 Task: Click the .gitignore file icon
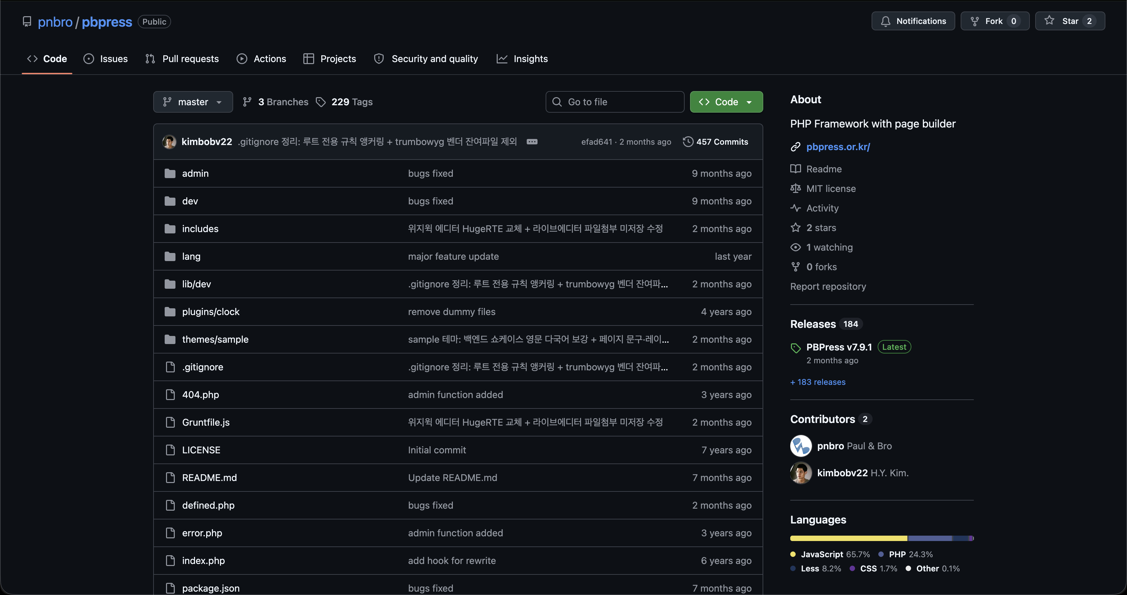pyautogui.click(x=170, y=367)
